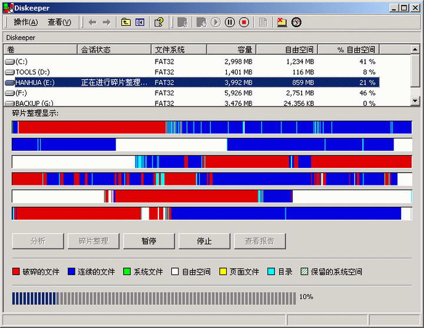424x328 pixels.
Task: Click the volume list scrollbar thumb
Action: 415,71
